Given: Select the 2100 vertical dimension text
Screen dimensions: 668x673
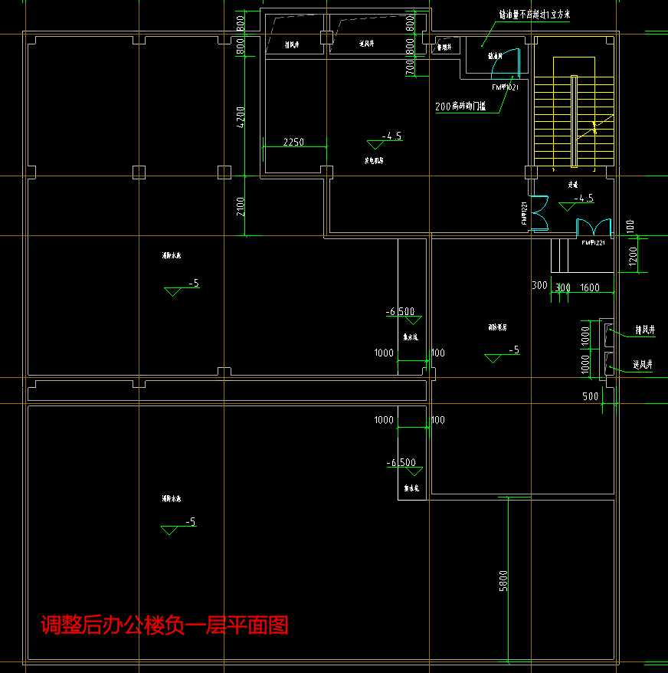Looking at the screenshot, I should point(241,206).
